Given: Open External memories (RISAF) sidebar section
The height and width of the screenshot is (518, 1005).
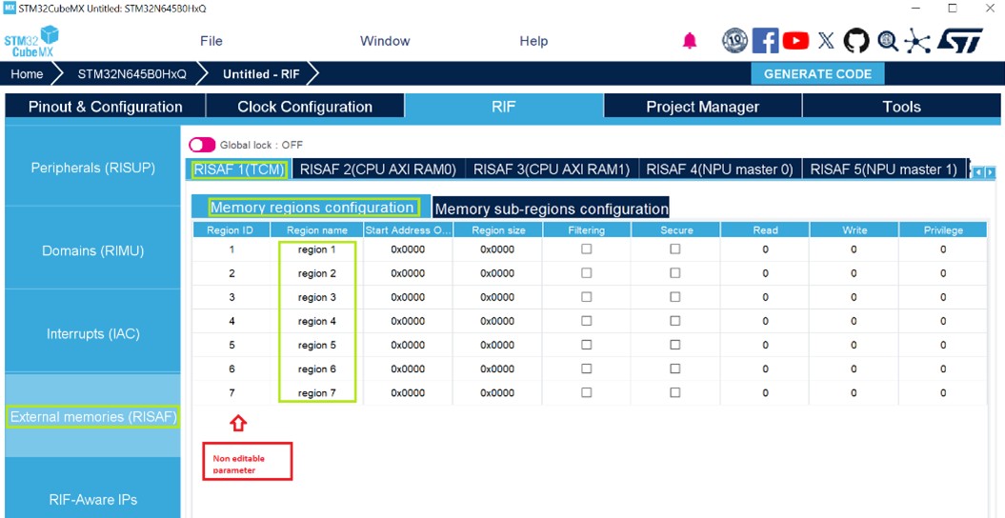Looking at the screenshot, I should point(93,417).
